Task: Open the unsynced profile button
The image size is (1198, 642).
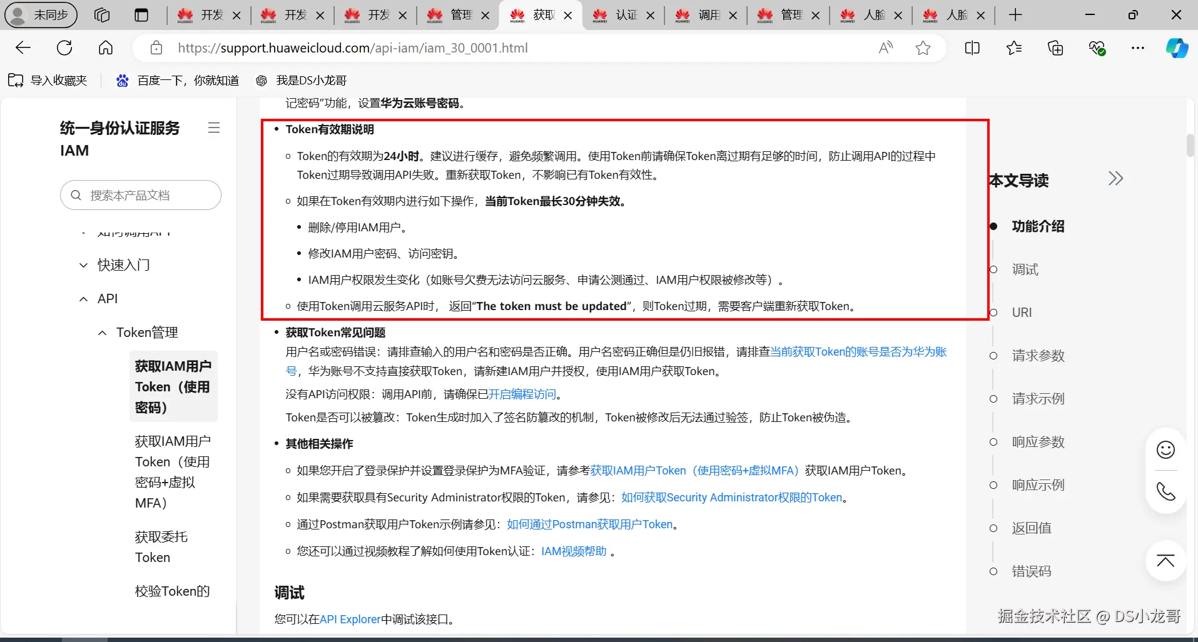Action: point(41,15)
